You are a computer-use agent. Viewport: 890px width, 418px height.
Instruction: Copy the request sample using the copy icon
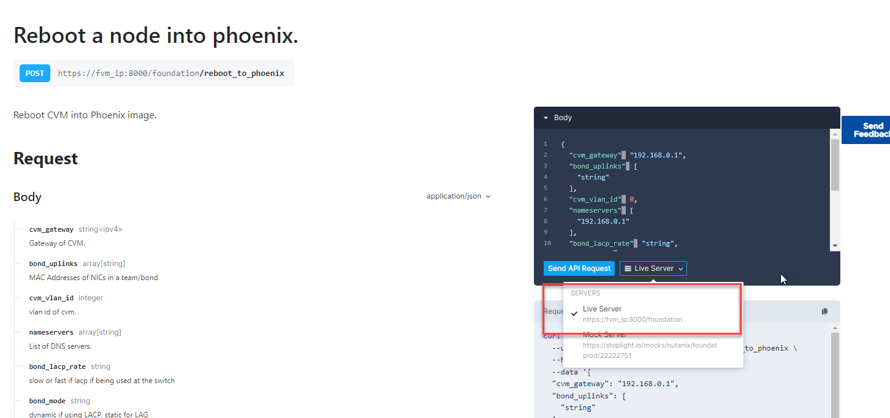click(x=824, y=311)
